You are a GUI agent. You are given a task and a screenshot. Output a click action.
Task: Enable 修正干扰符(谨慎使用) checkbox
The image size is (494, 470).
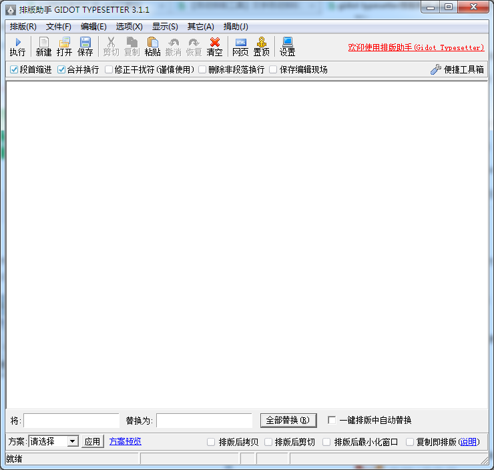tap(109, 69)
